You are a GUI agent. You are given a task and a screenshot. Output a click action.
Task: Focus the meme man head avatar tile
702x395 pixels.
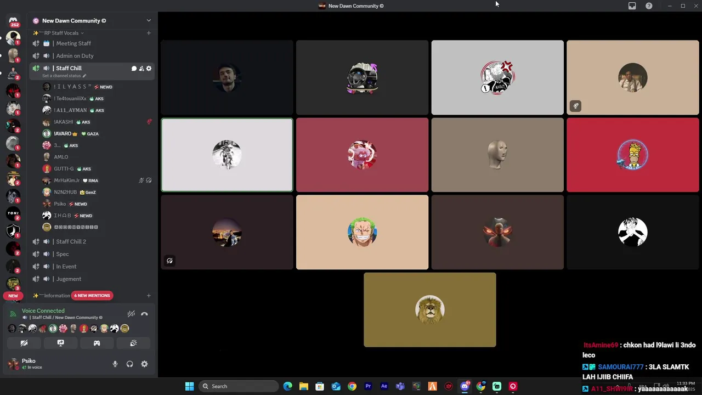coord(497,155)
